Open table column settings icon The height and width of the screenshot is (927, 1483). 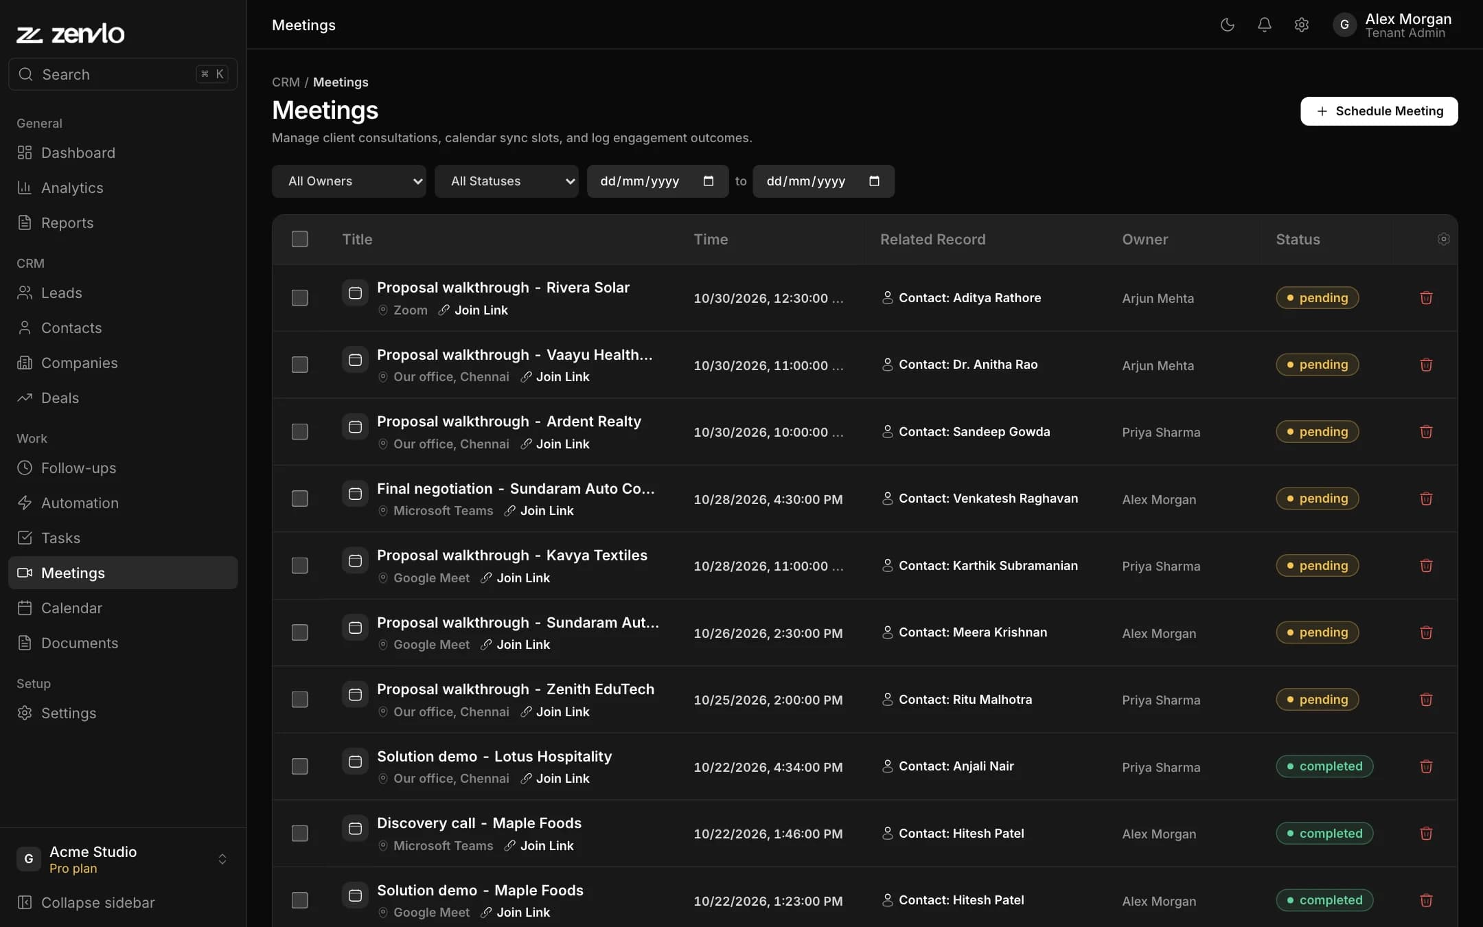tap(1443, 239)
